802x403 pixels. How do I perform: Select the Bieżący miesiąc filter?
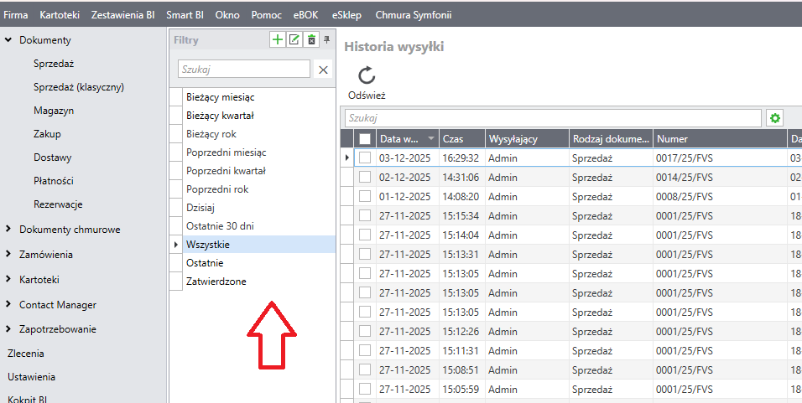click(220, 97)
